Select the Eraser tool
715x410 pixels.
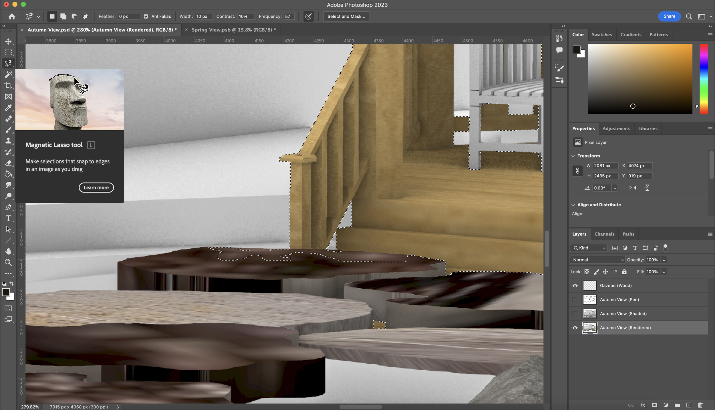(8, 163)
